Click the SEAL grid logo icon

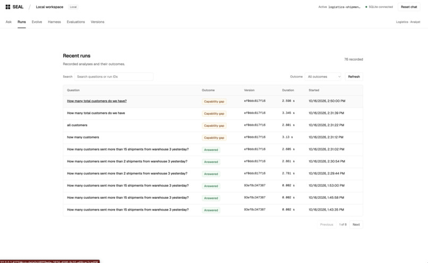click(x=8, y=7)
